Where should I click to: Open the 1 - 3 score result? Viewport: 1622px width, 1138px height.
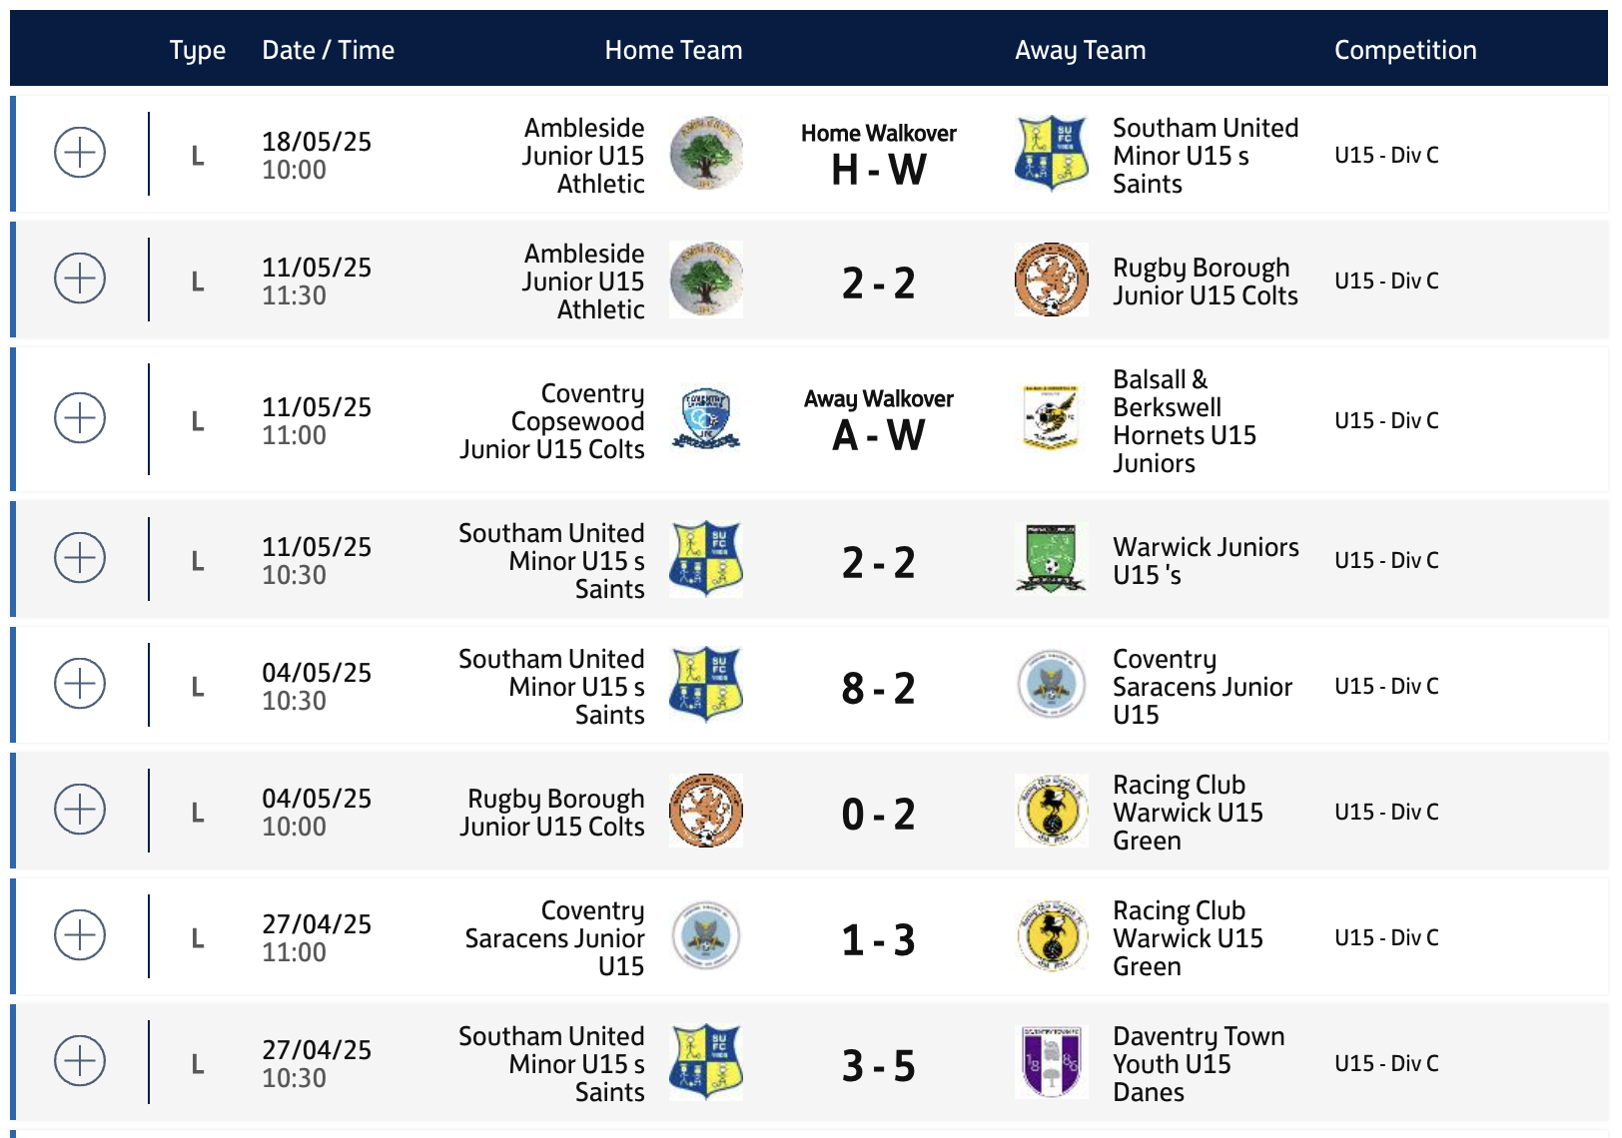pos(879,939)
